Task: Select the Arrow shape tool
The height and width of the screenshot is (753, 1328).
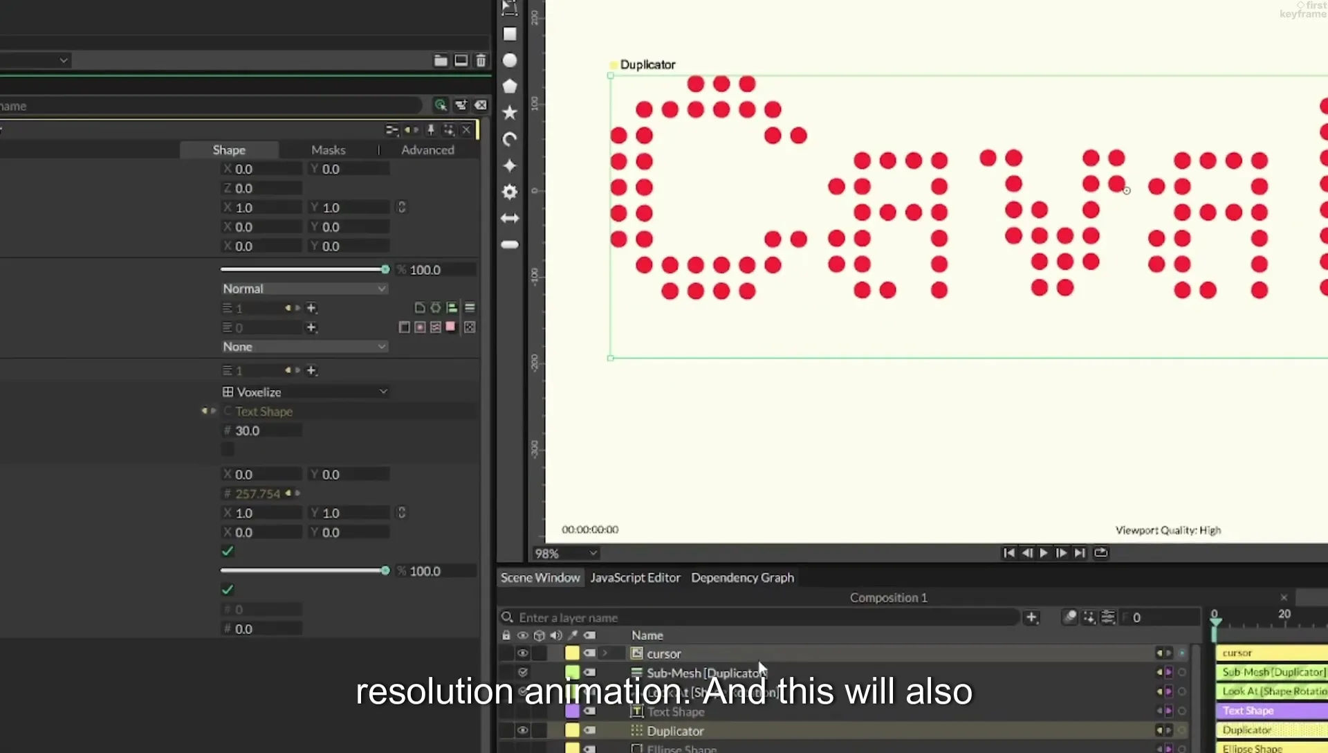Action: (x=510, y=219)
